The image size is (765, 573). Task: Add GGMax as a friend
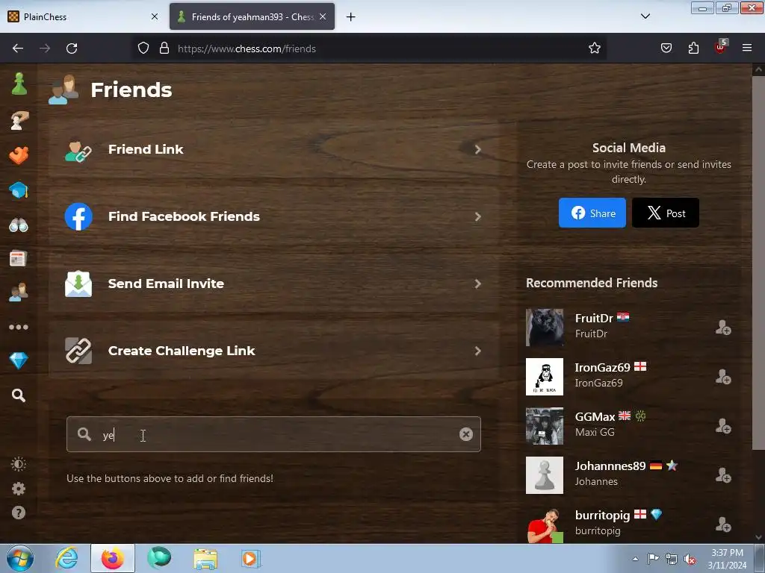tap(723, 426)
